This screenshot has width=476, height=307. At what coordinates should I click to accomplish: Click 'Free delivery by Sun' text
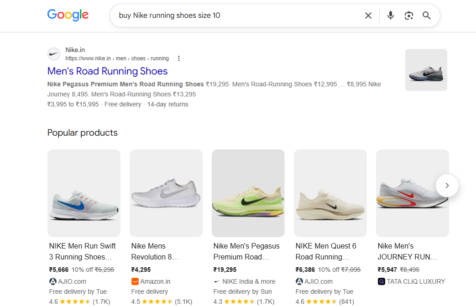coord(242,291)
